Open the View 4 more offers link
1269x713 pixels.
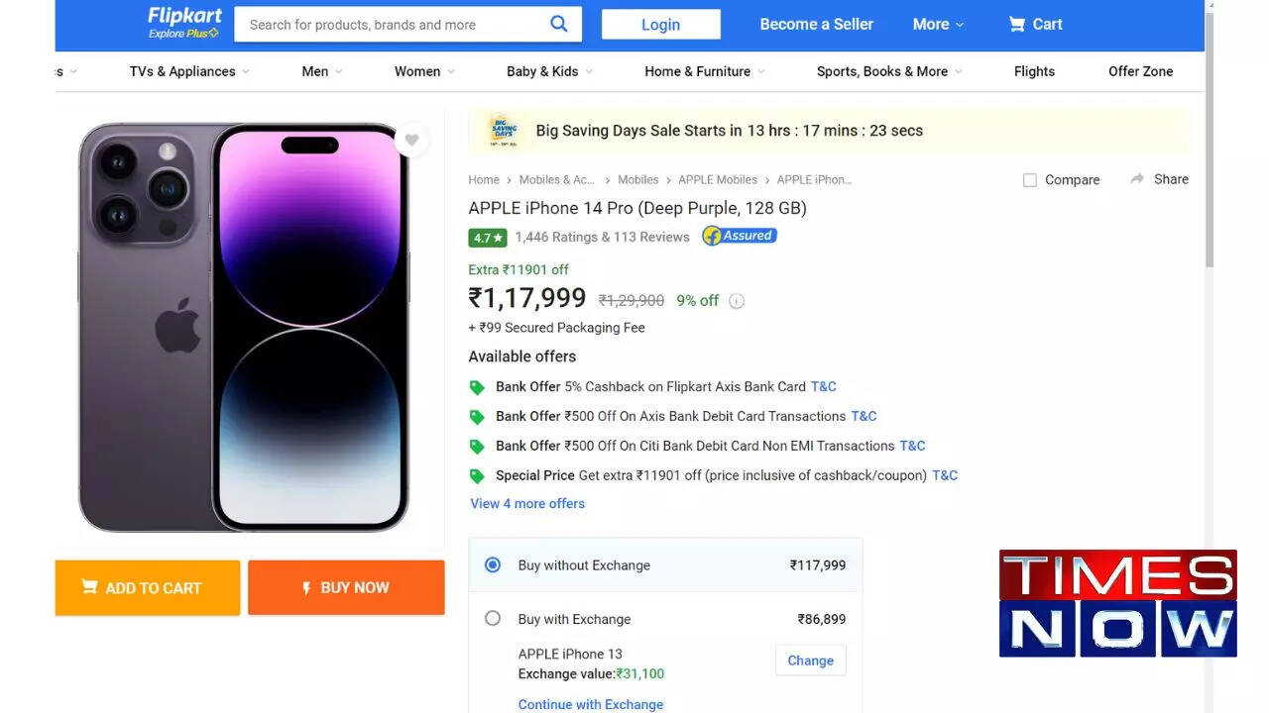pyautogui.click(x=527, y=503)
